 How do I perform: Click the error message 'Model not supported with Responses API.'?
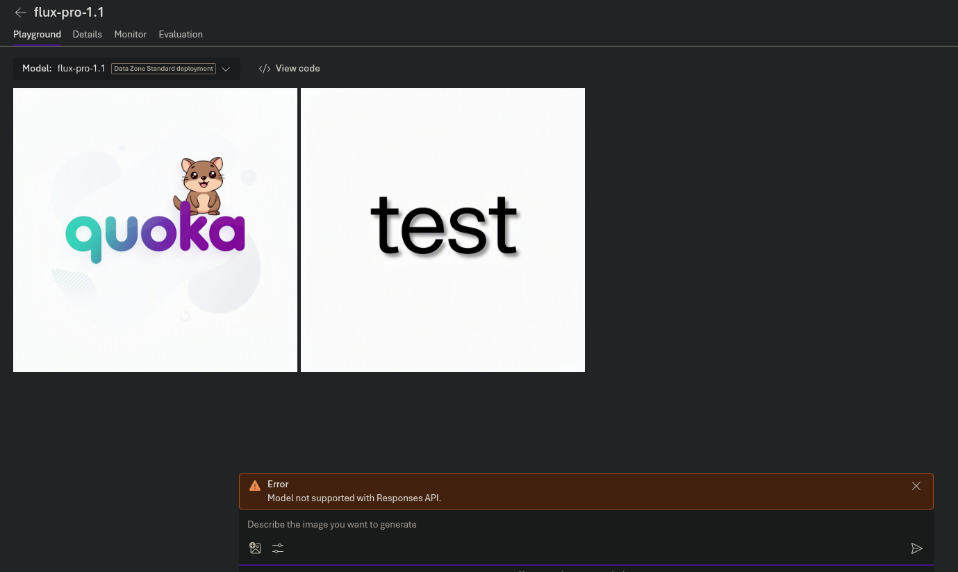pos(354,498)
